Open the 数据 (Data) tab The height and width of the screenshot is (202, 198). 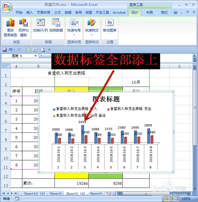pyautogui.click(x=68, y=13)
